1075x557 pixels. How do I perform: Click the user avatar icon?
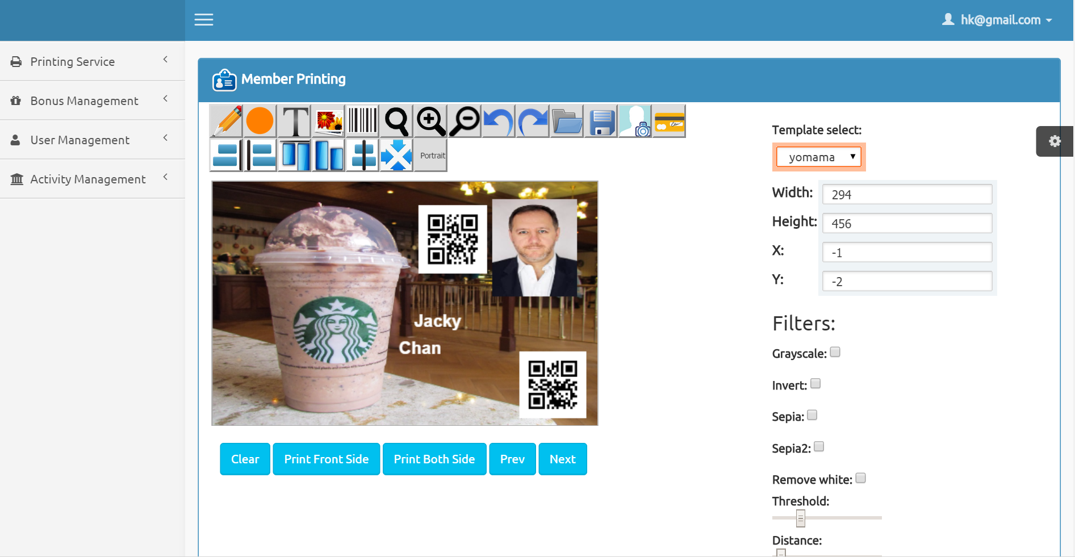(x=948, y=19)
